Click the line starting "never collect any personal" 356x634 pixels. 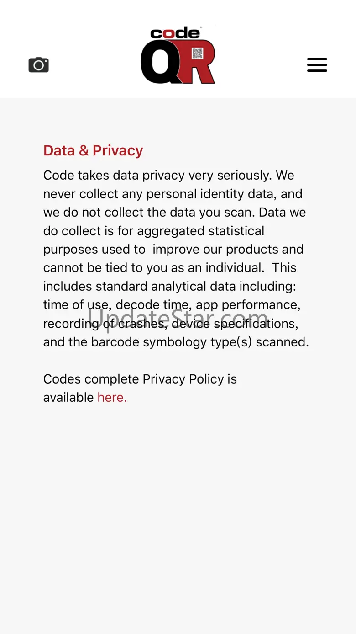point(173,194)
